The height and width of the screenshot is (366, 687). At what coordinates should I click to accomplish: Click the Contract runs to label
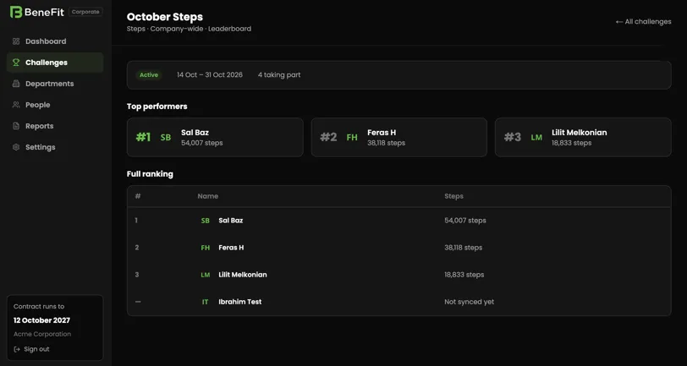pos(39,307)
